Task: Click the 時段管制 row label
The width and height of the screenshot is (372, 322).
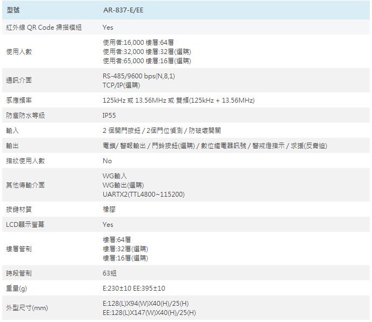Action: 19,273
